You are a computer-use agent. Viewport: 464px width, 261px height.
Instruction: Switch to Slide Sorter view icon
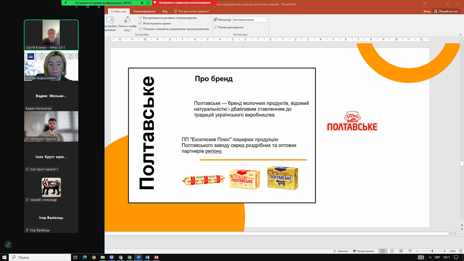point(392,251)
